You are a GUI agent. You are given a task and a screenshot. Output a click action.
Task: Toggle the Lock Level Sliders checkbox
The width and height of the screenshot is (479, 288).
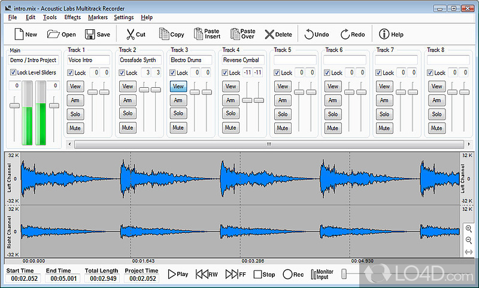(14, 72)
